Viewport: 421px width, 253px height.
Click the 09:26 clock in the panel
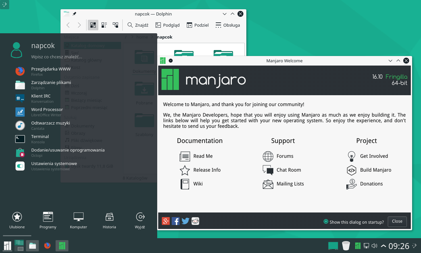pos(399,246)
